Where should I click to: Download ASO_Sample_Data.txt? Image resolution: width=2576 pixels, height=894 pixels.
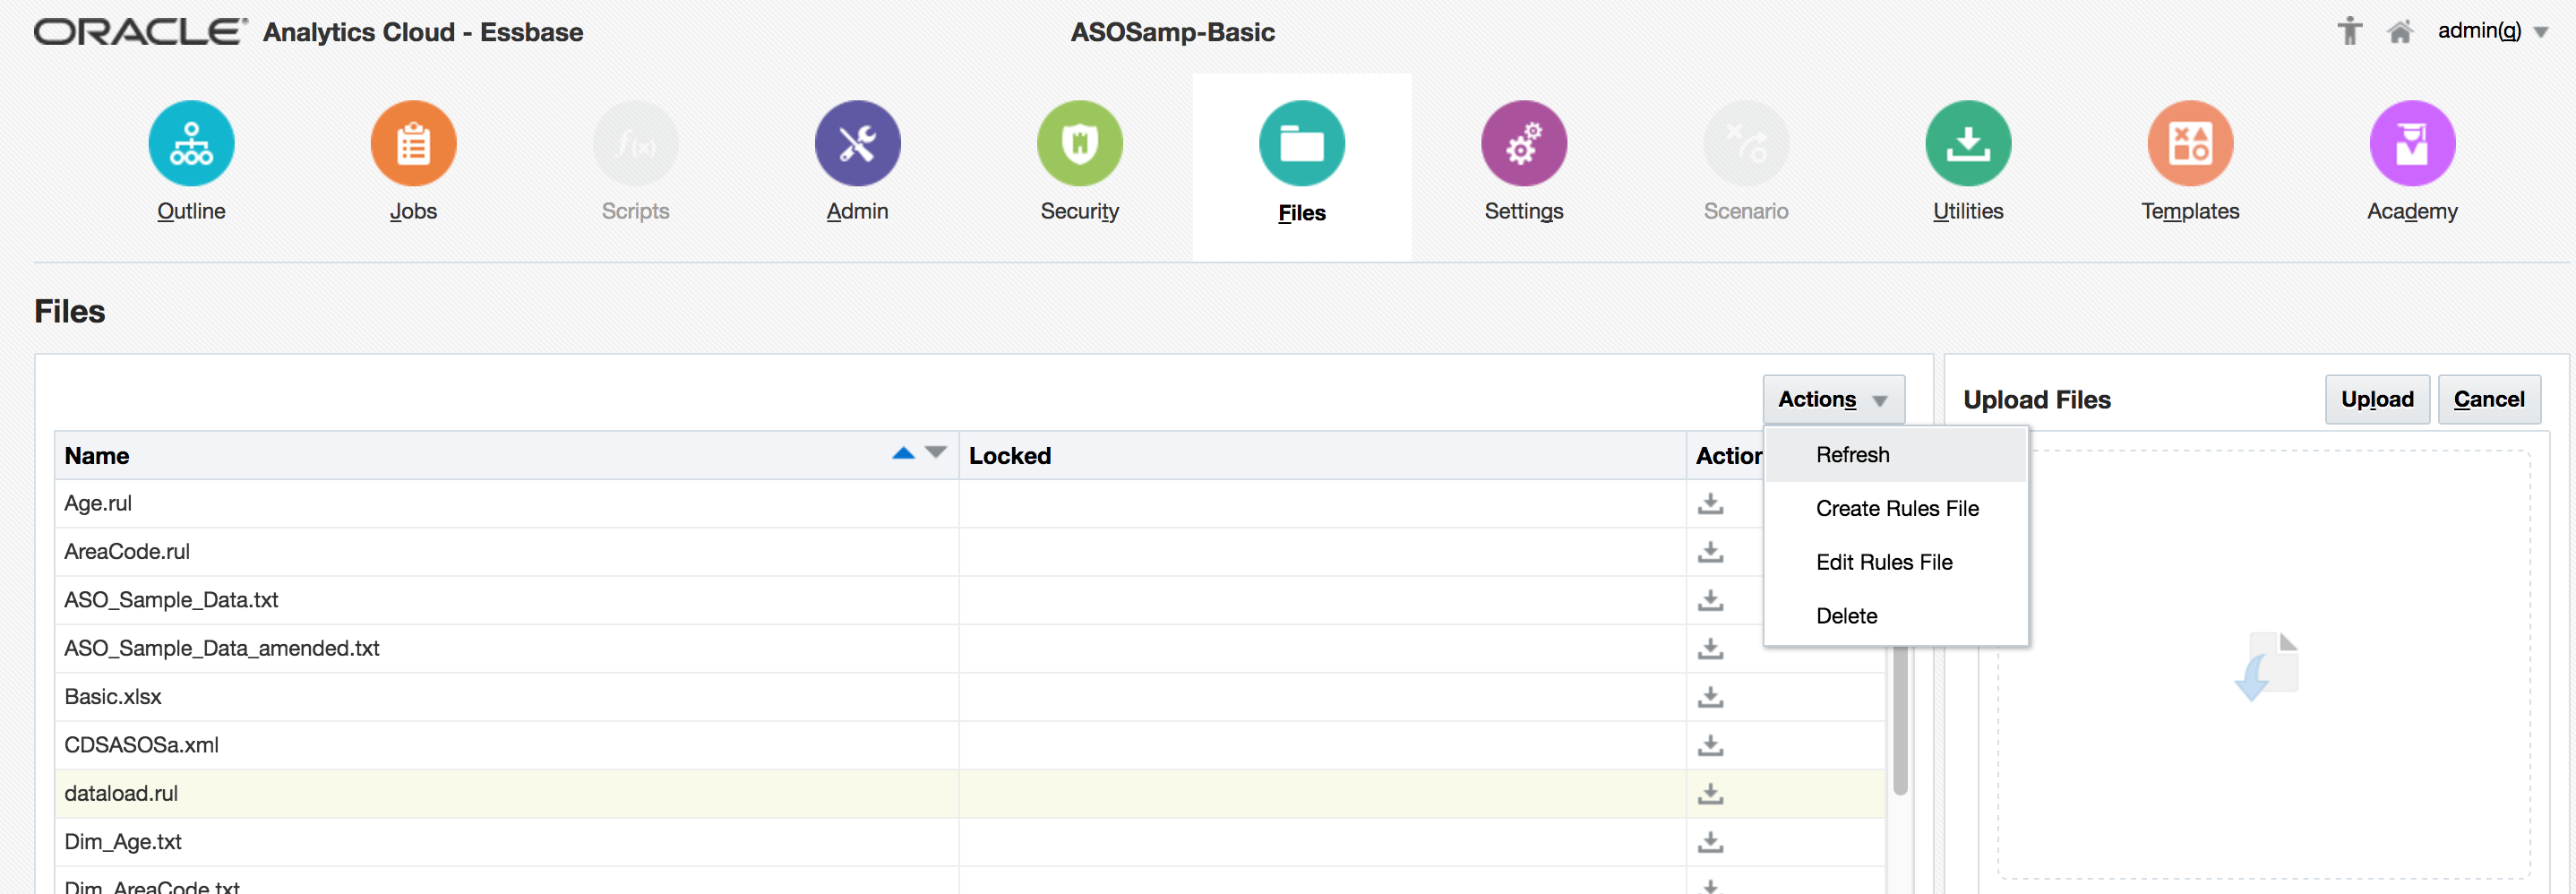tap(1710, 600)
